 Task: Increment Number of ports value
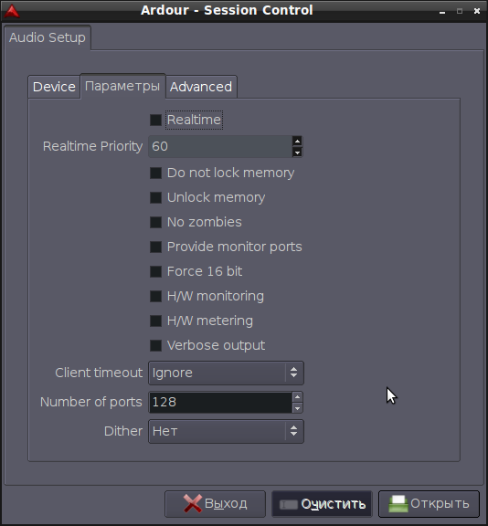(x=297, y=397)
